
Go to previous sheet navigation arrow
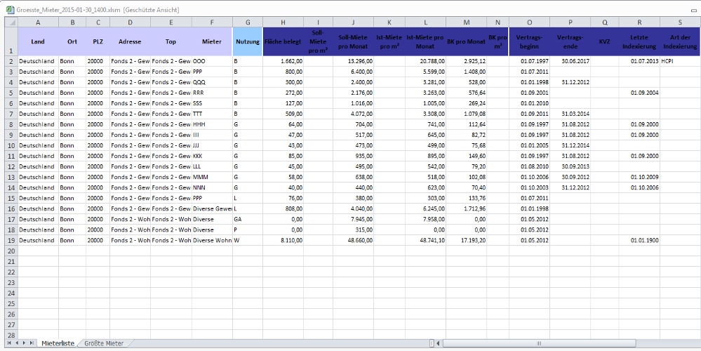(17, 343)
